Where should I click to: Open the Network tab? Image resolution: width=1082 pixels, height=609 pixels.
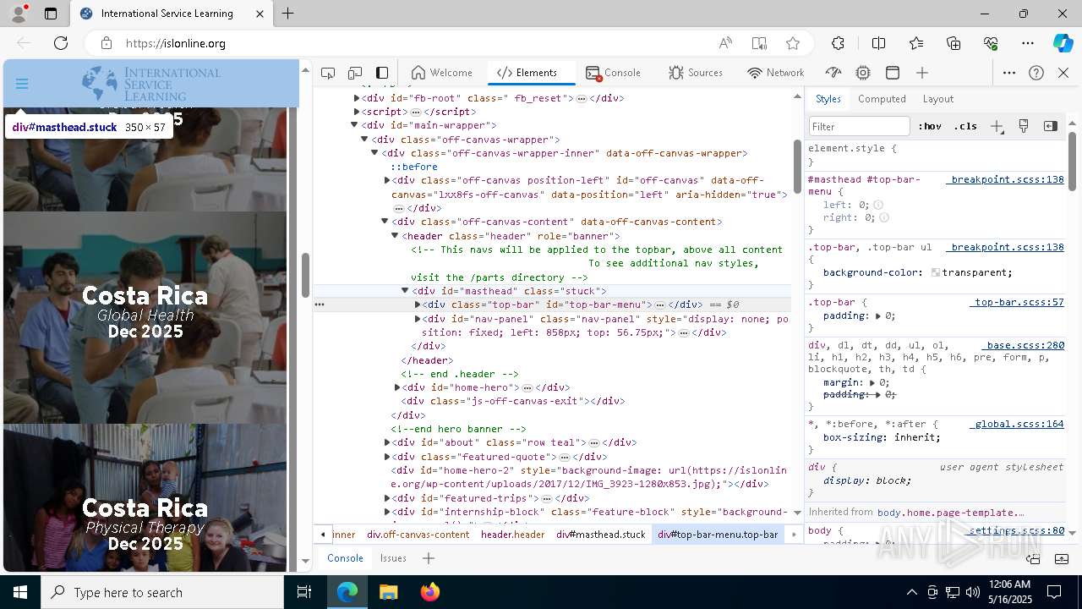[776, 73]
